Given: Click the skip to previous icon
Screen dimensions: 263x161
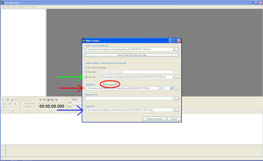Looking at the screenshot, I should pos(4,104).
